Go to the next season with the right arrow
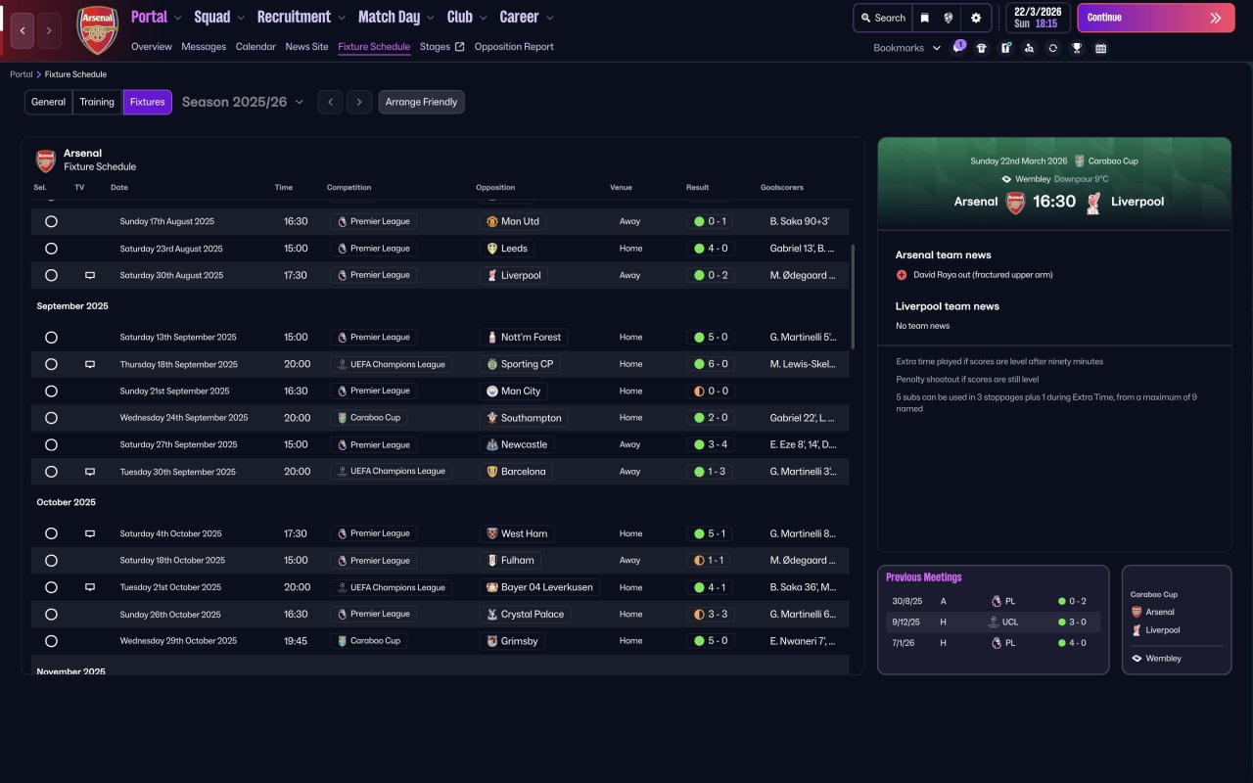This screenshot has width=1253, height=783. coord(359,102)
